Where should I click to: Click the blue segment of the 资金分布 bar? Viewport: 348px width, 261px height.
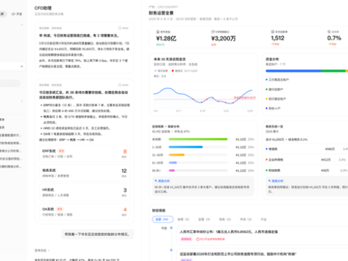point(293,71)
